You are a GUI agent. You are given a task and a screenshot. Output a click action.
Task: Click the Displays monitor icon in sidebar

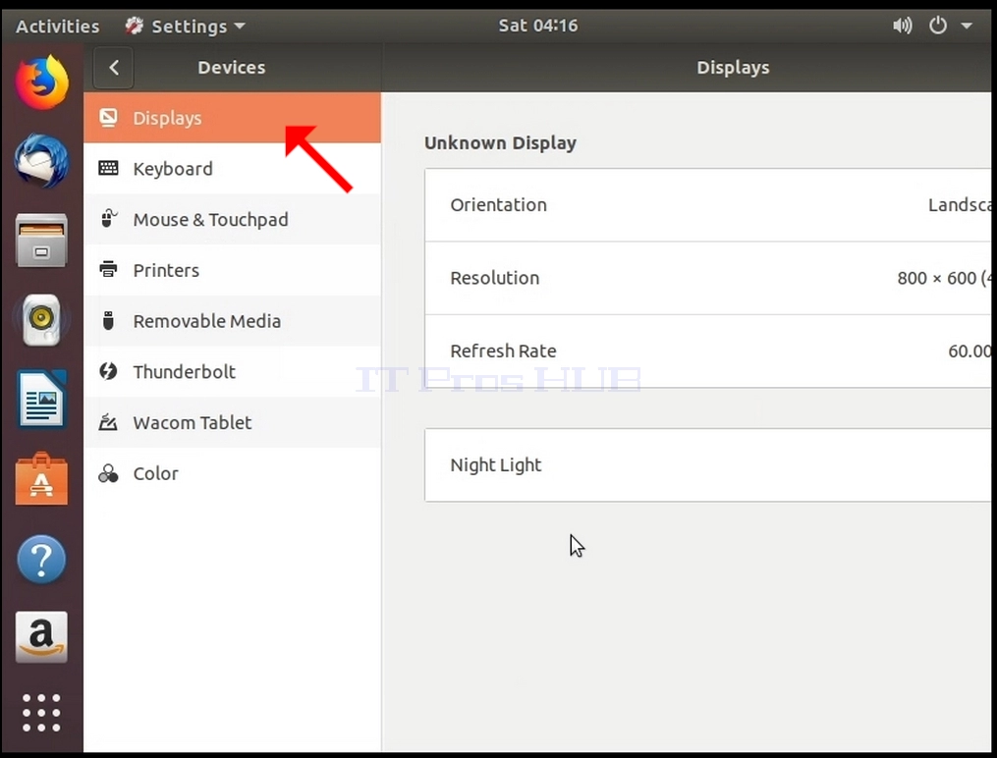[x=108, y=118]
